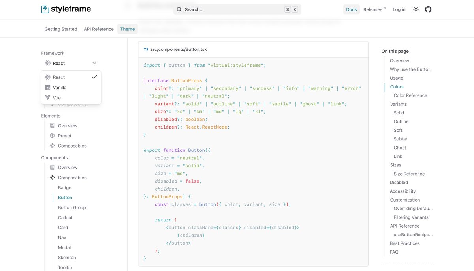Jump to Solid variant section
This screenshot has height=271, width=474.
tap(399, 113)
